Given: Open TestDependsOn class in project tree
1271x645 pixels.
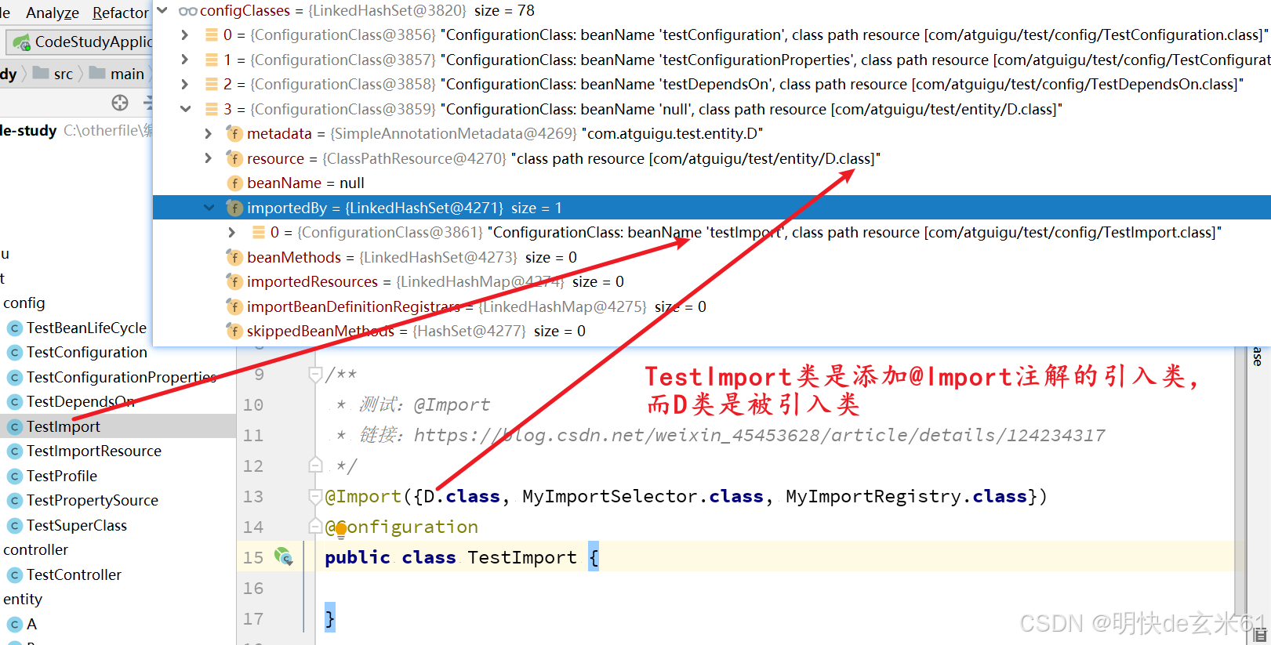Looking at the screenshot, I should coord(81,401).
